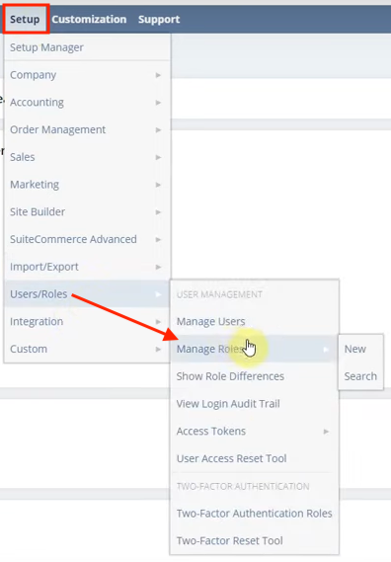Open the Import/Export submenu
The width and height of the screenshot is (391, 562).
[x=88, y=267]
